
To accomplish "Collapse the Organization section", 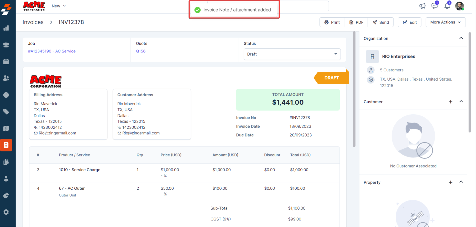I will 461,38.
